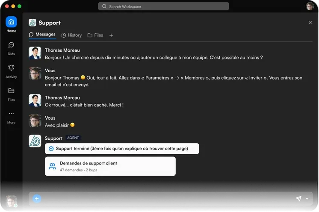Close the Support panel with the X
Viewport: 319px width, 212px height.
(x=310, y=23)
